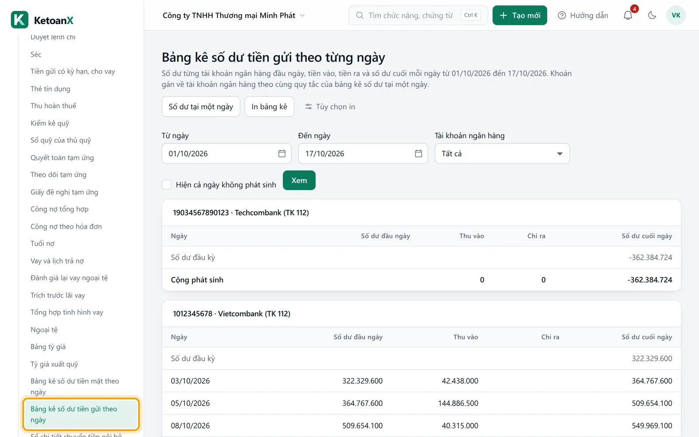Focus the Đến ngày date field
Viewport: 699px width, 437px height.
click(x=363, y=153)
